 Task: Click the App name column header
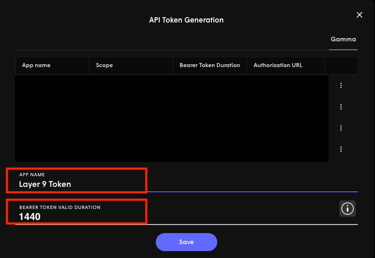tap(52, 66)
